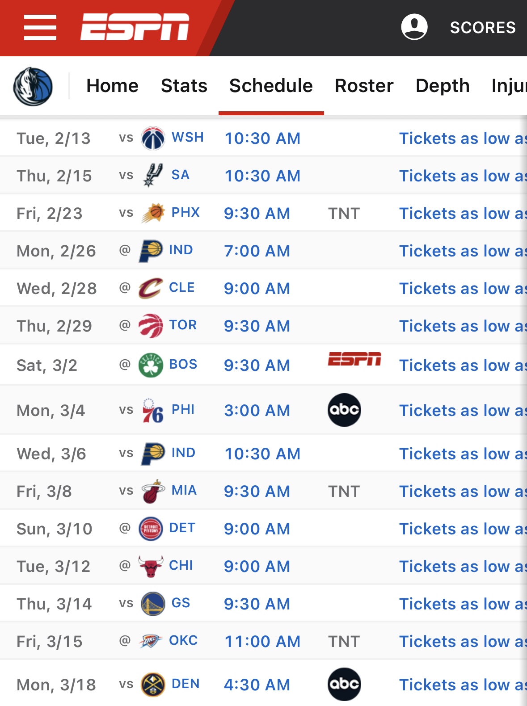Click the 7:00 AM game time link
This screenshot has width=527, height=706.
coord(257,251)
